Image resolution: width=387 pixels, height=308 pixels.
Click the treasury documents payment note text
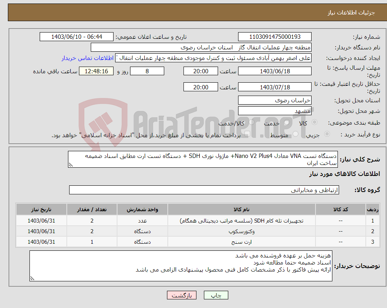pyautogui.click(x=146, y=136)
